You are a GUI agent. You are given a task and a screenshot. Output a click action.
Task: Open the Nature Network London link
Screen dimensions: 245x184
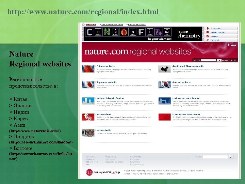(186, 98)
